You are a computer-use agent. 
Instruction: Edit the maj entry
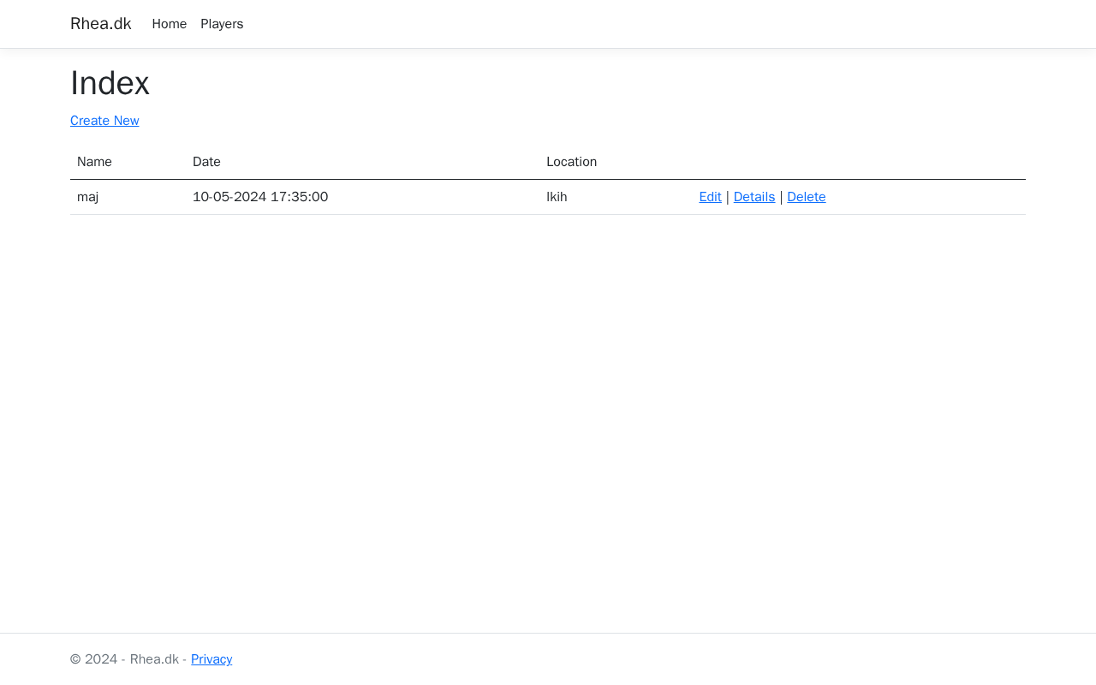(x=710, y=197)
